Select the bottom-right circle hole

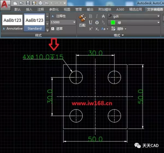114,116
